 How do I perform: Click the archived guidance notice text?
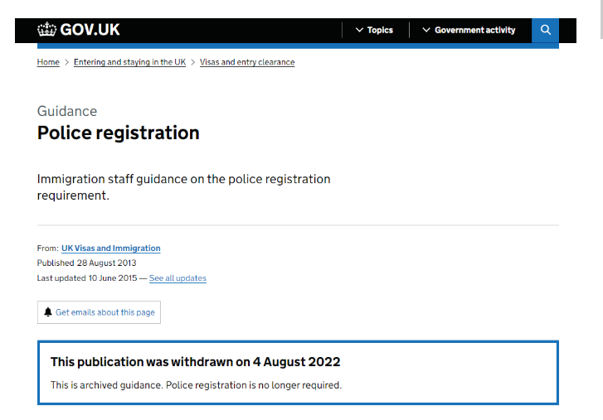pyautogui.click(x=196, y=385)
